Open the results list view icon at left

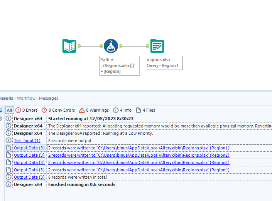tap(1, 110)
